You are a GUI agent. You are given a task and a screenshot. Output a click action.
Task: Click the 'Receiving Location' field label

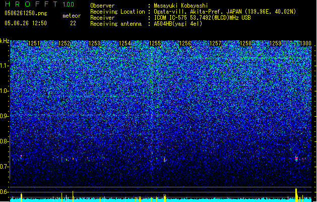pyautogui.click(x=117, y=12)
